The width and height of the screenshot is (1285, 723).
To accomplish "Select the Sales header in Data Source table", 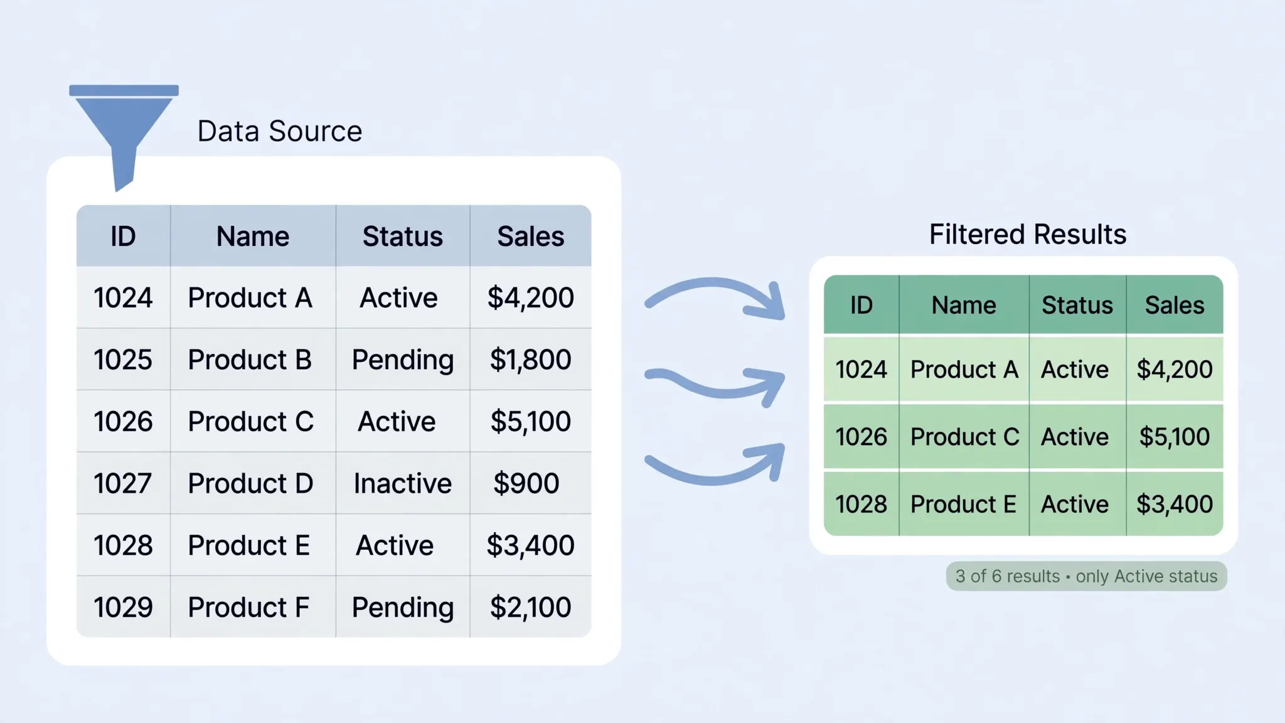I will point(531,237).
